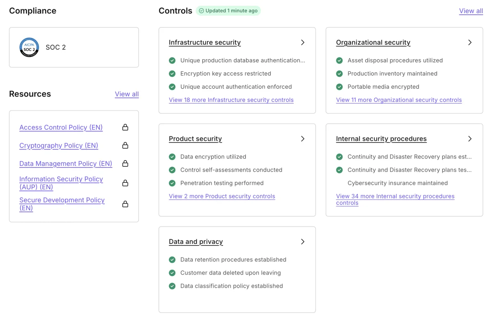Click lock icon beside Cryptography Policy
Screen dimensions: 493x319
tap(125, 145)
